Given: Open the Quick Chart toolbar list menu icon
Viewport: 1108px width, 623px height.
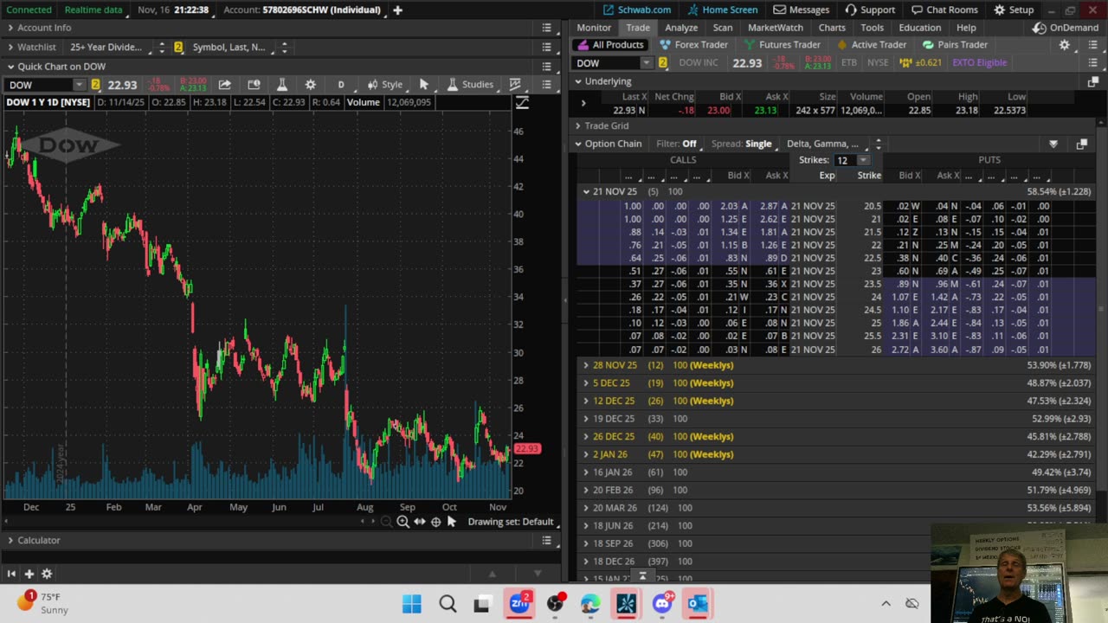Looking at the screenshot, I should point(547,84).
